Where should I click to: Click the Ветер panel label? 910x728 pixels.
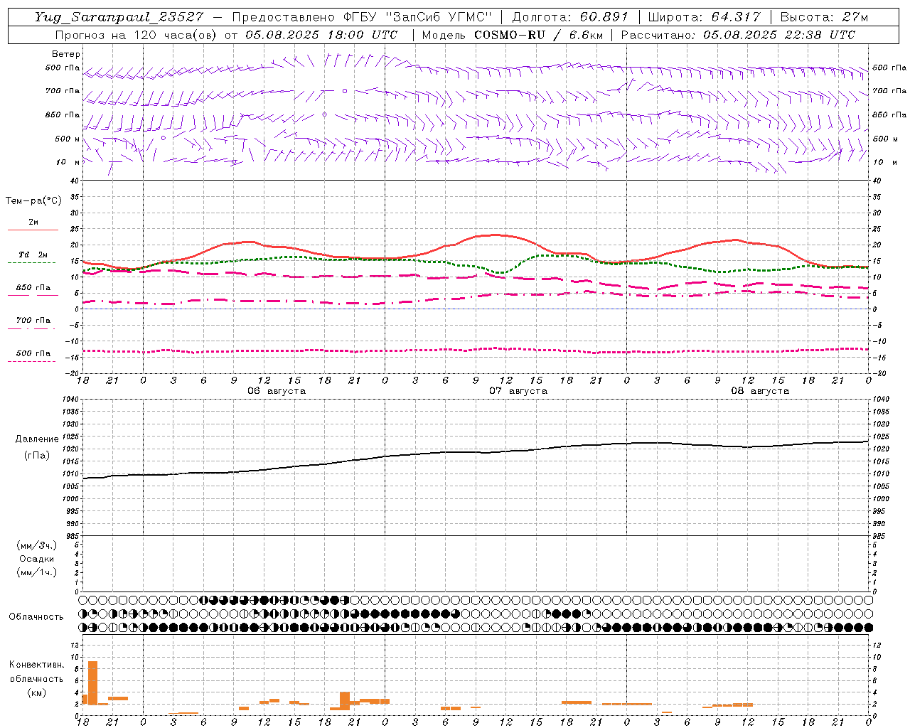[x=66, y=54]
